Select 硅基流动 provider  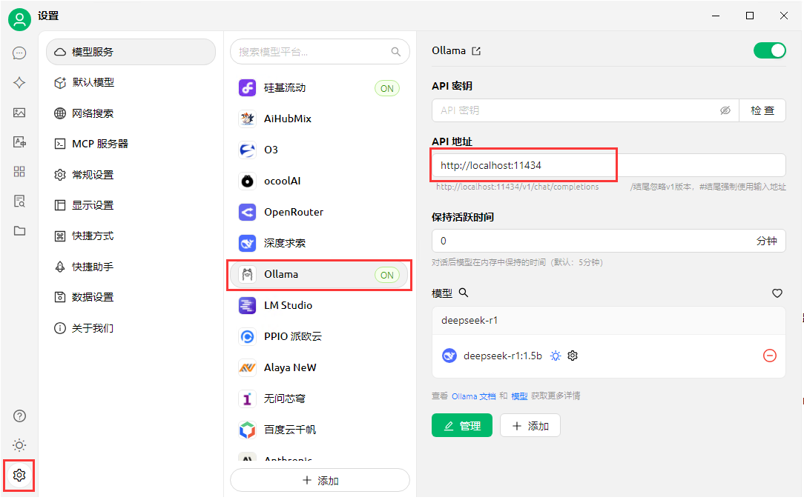(x=320, y=87)
